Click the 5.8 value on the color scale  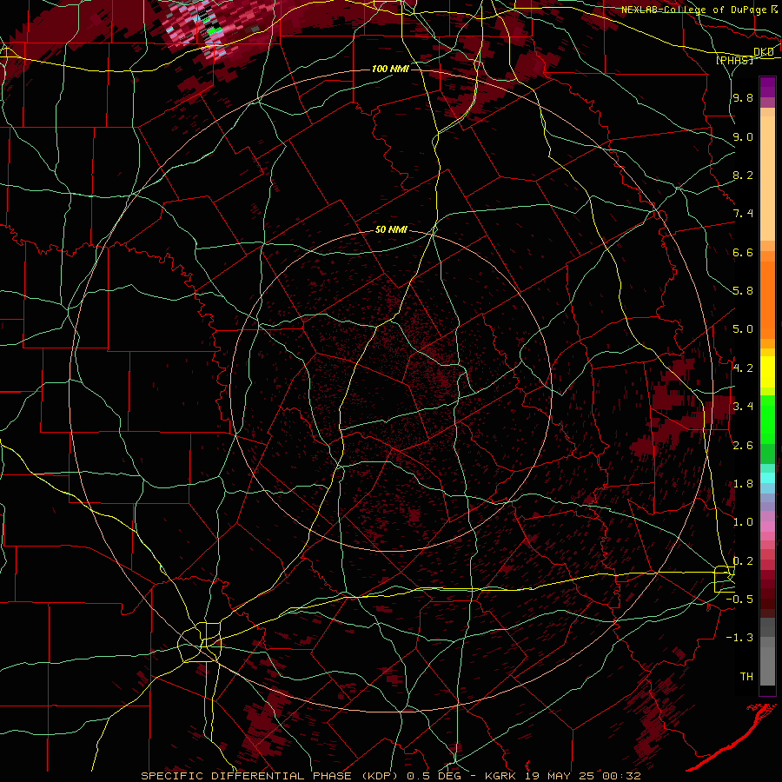(x=743, y=291)
